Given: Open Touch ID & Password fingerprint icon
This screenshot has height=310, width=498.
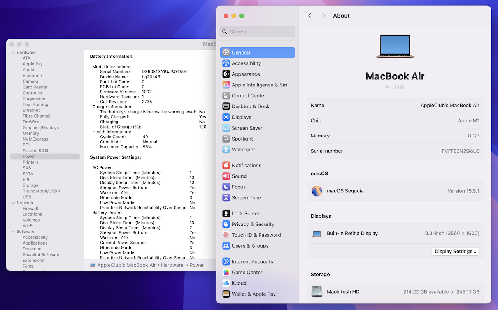Looking at the screenshot, I should click(x=226, y=235).
